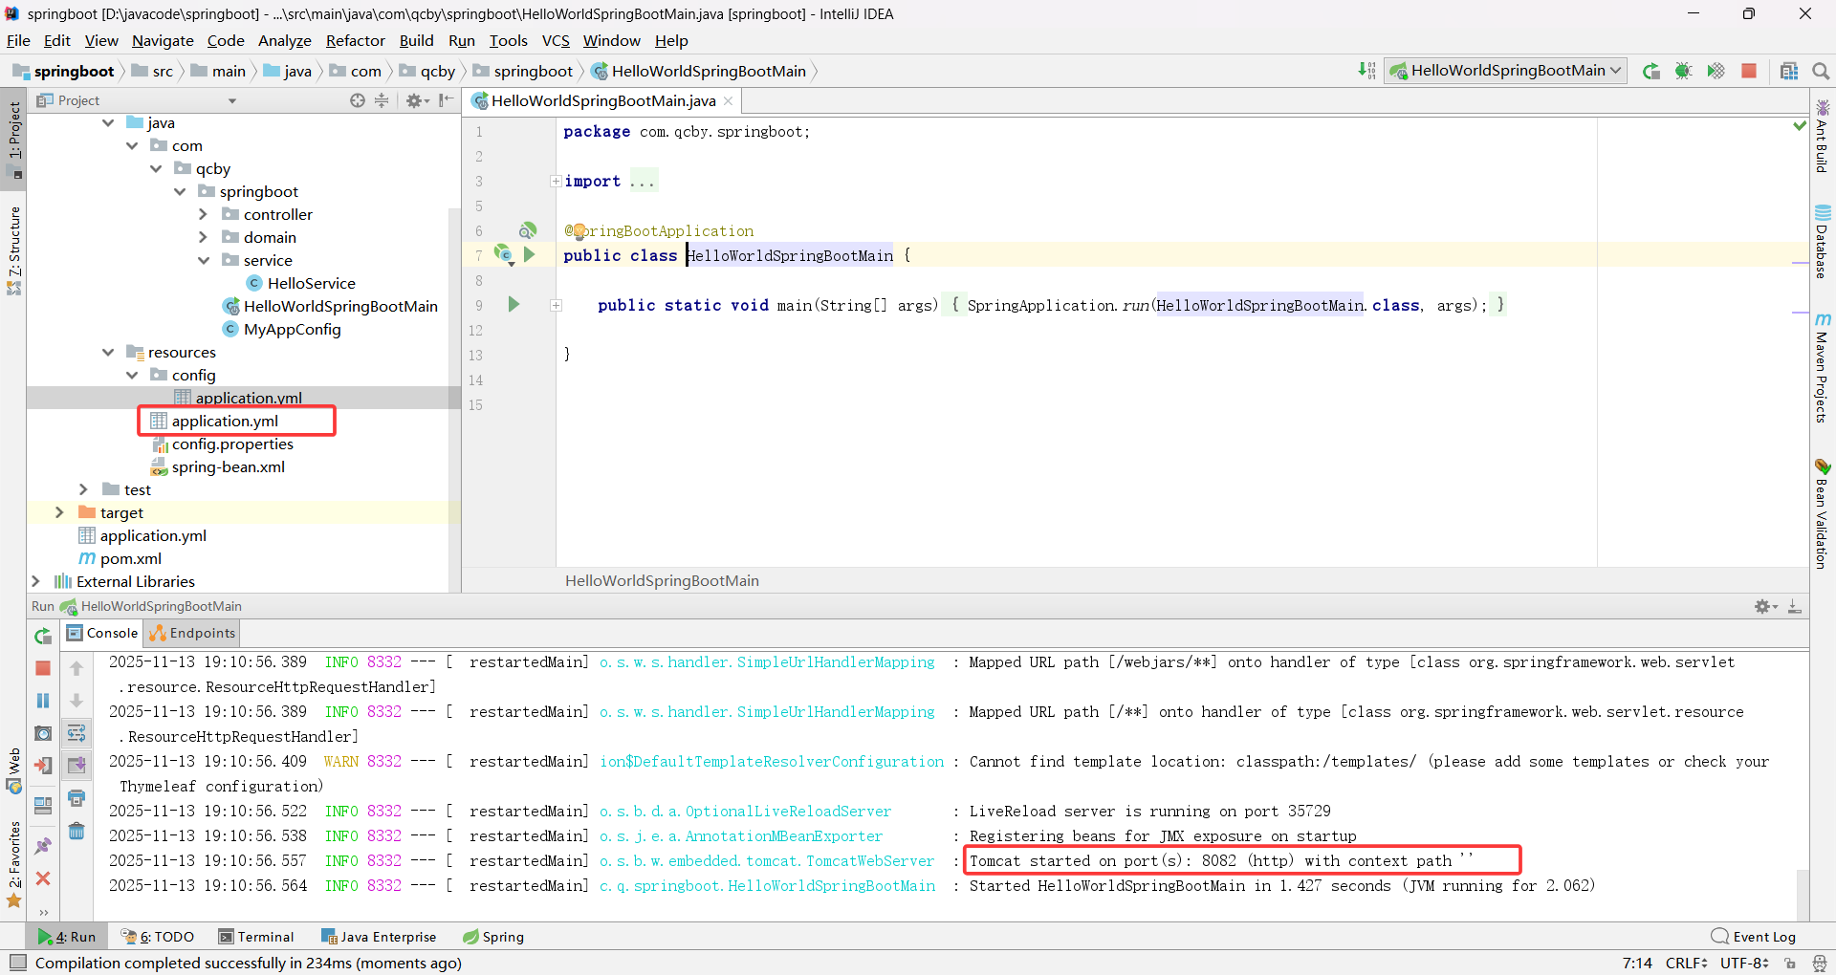Toggle the tool window bars in the status bar
This screenshot has height=975, width=1836.
tap(18, 963)
